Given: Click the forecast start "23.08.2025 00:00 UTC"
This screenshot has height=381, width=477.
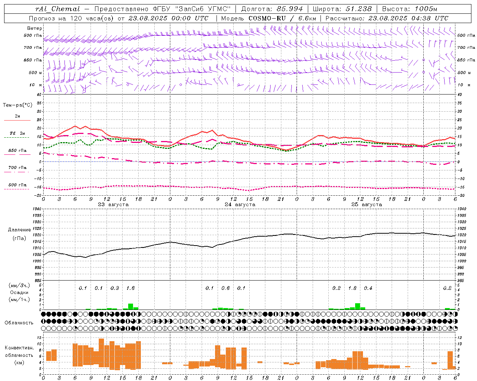Looking at the screenshot, I should point(168,18).
